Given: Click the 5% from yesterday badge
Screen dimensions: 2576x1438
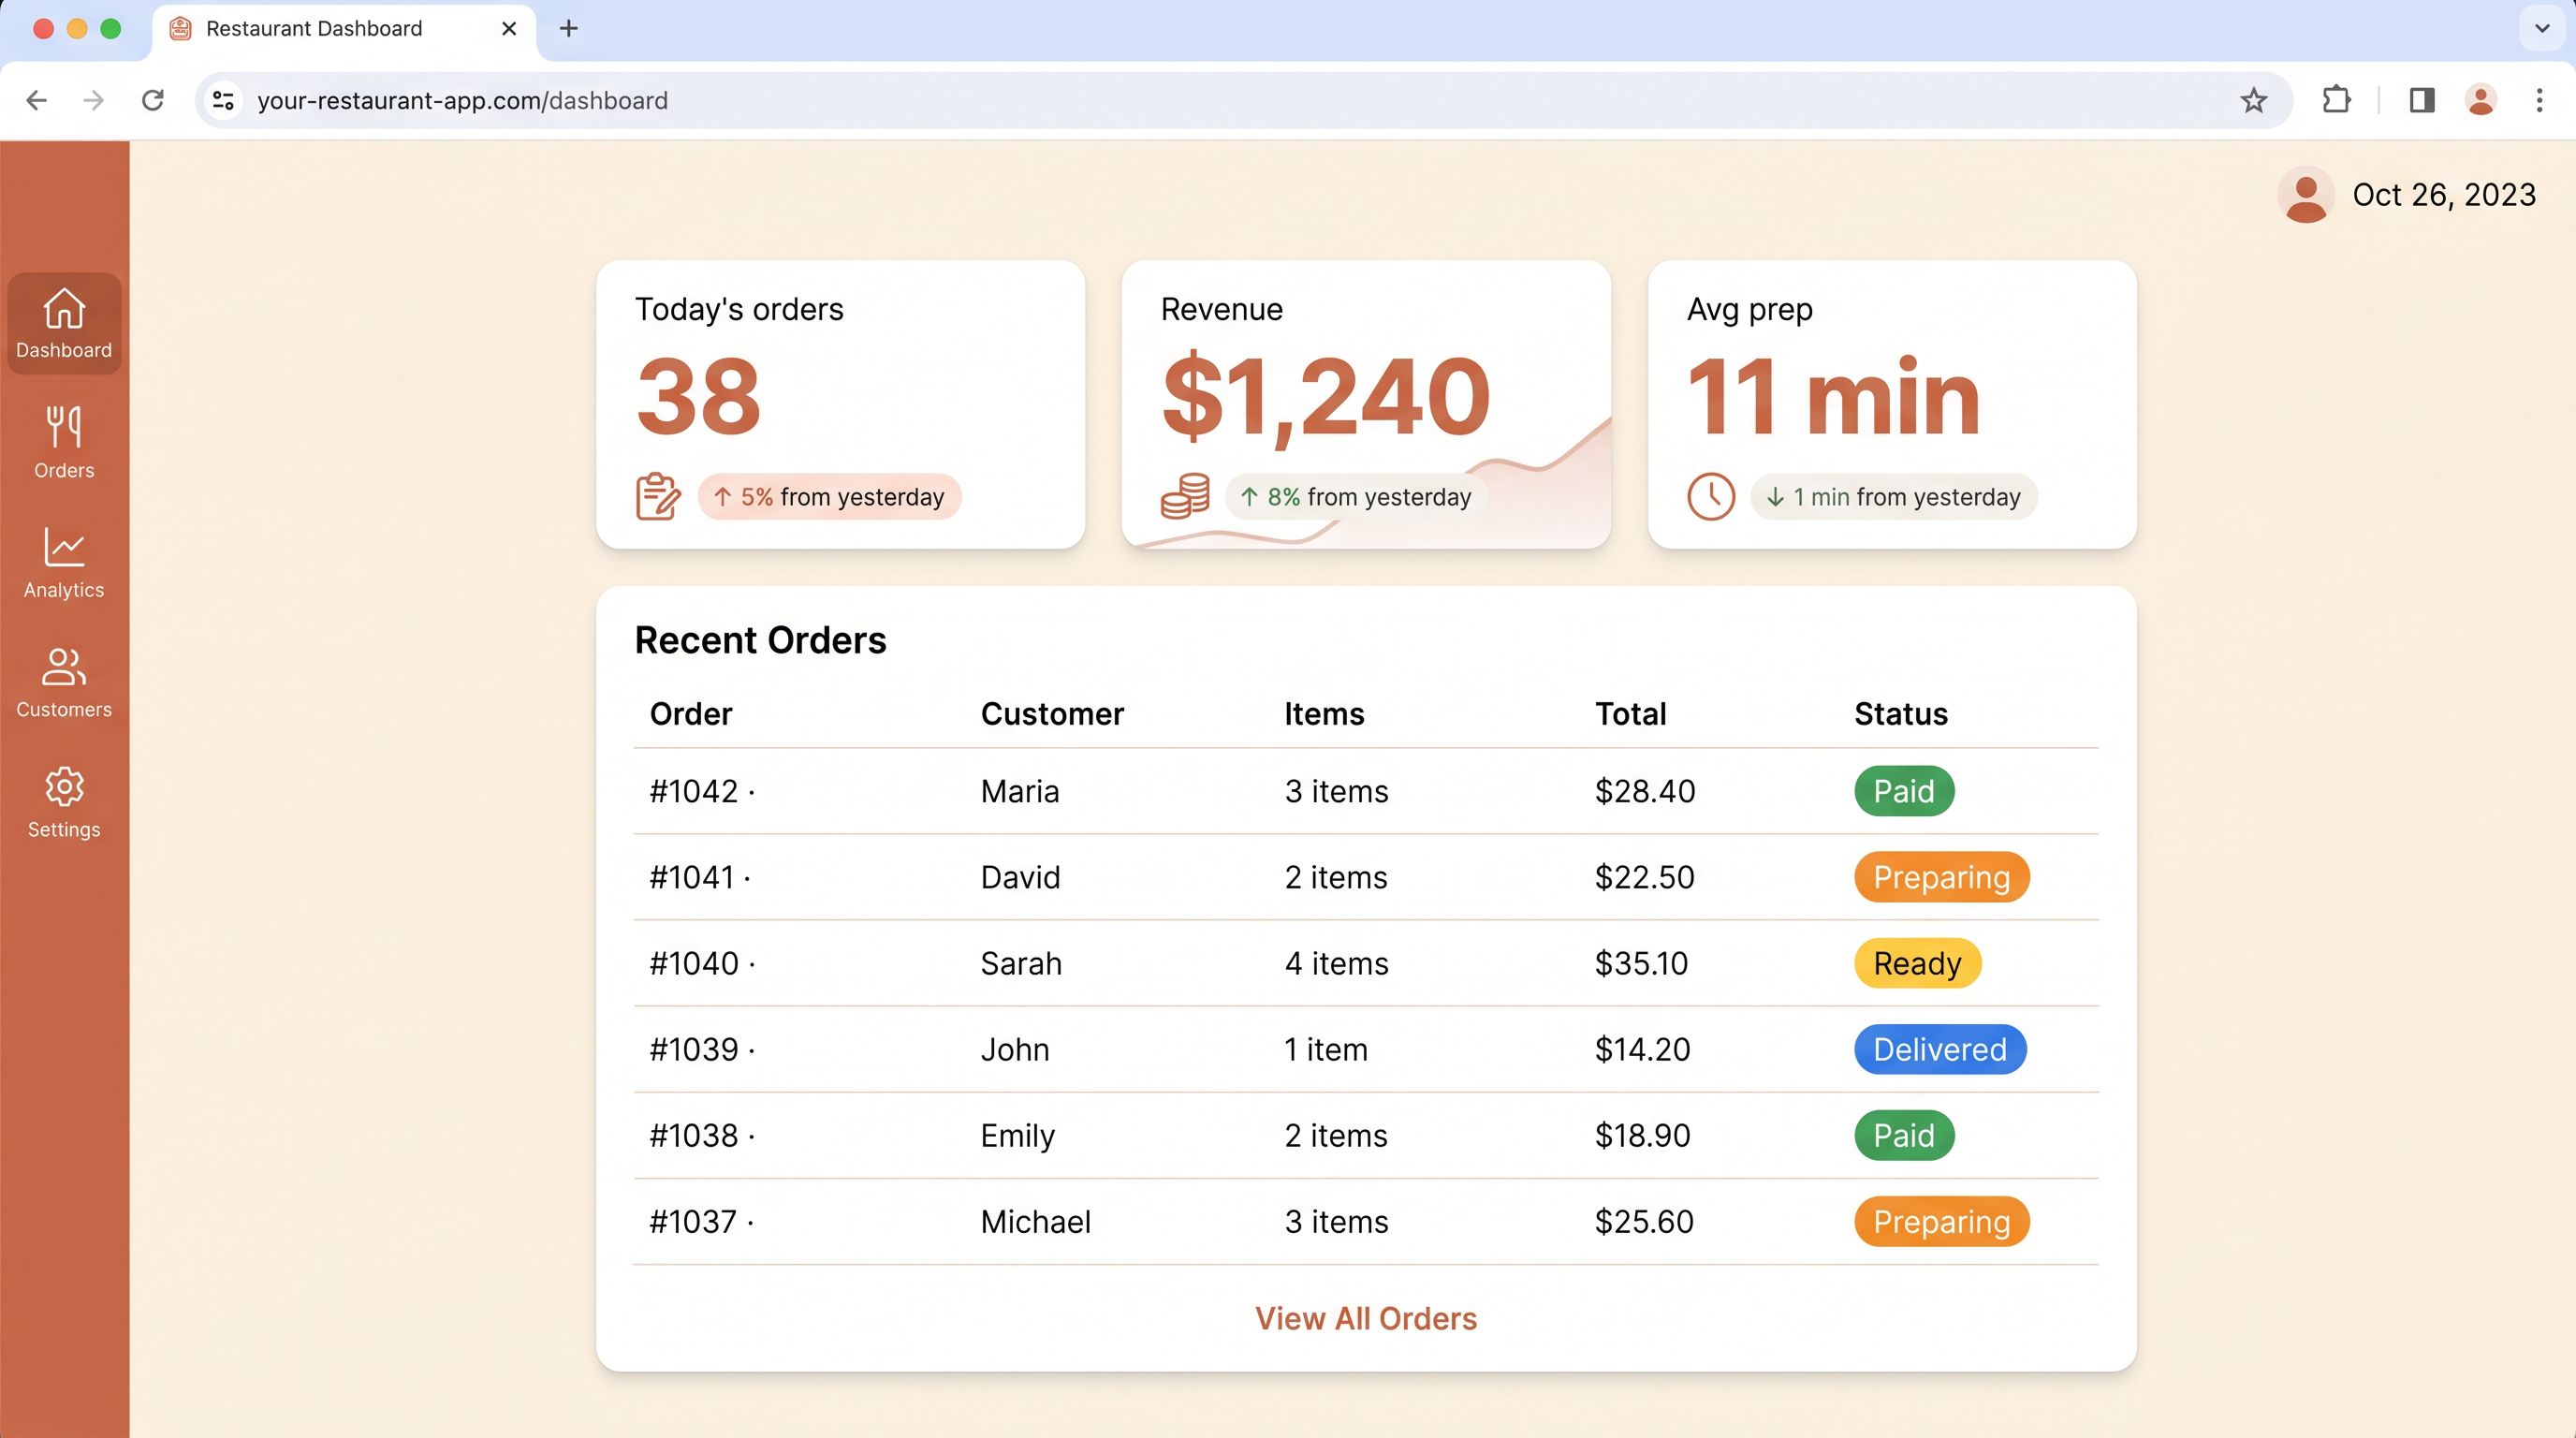Looking at the screenshot, I should click(829, 497).
